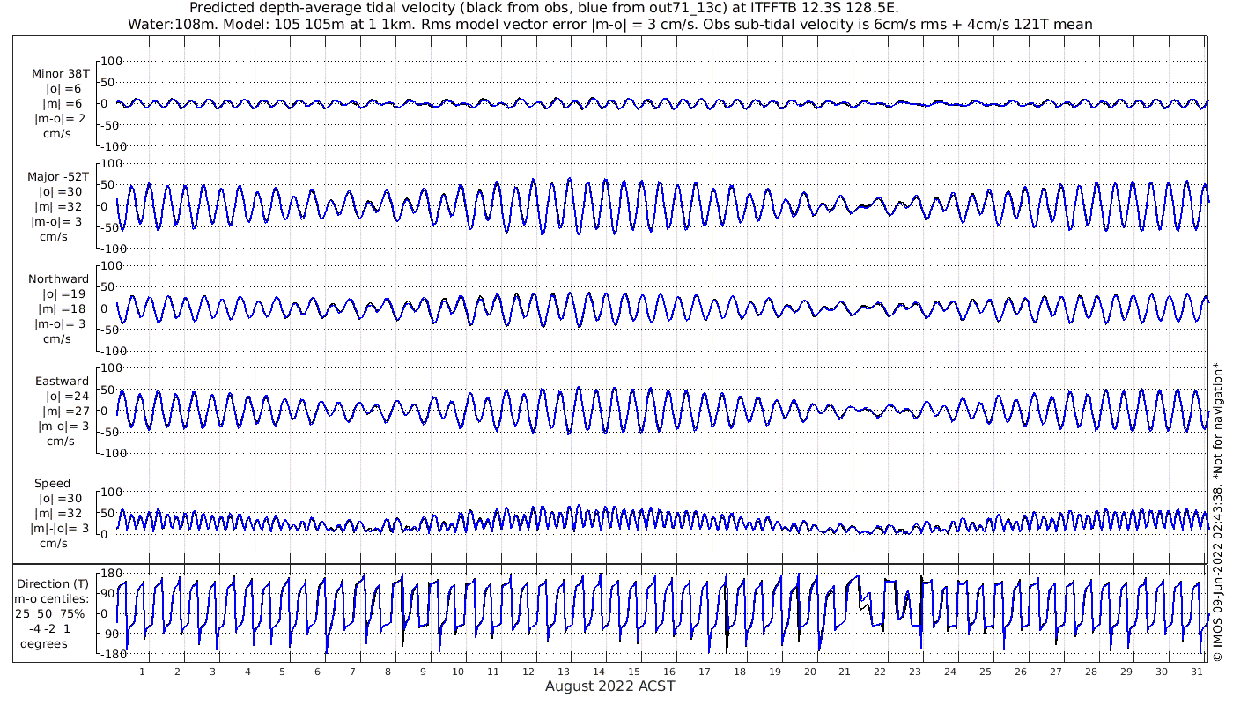The image size is (1233, 705).
Task: Click the day '29' x-axis tick label
Action: pos(1126,671)
